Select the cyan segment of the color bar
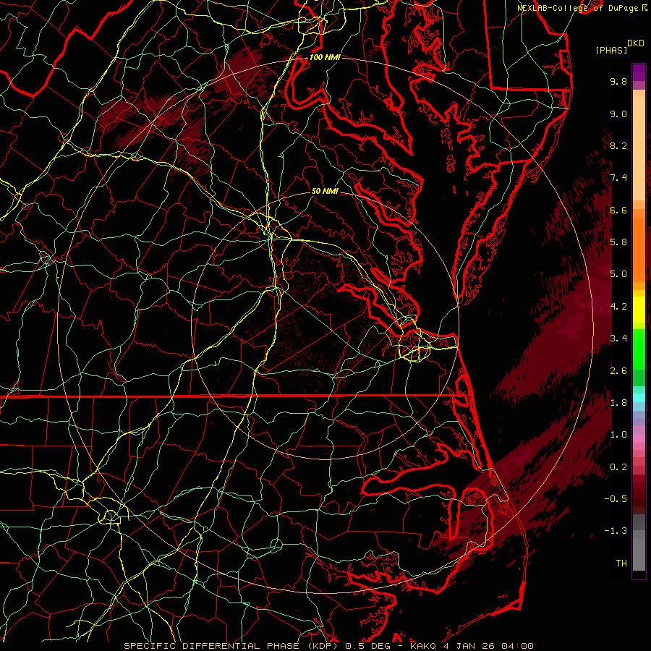 click(x=639, y=398)
